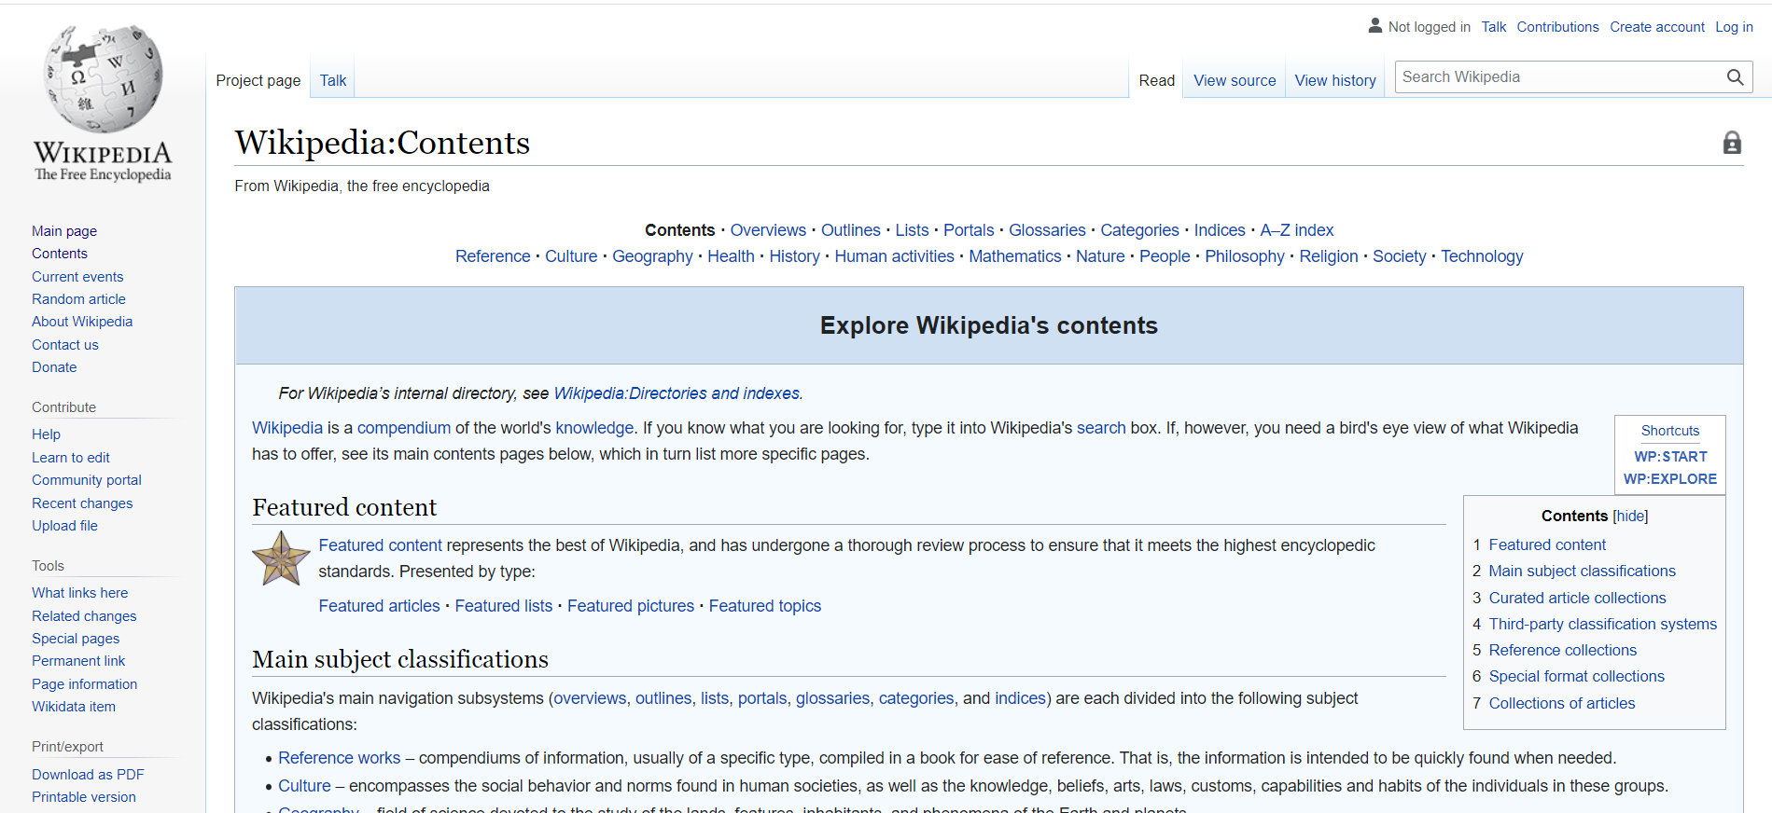Image resolution: width=1772 pixels, height=813 pixels.
Task: Click the Wikipedia globe logo
Action: pyautogui.click(x=103, y=79)
